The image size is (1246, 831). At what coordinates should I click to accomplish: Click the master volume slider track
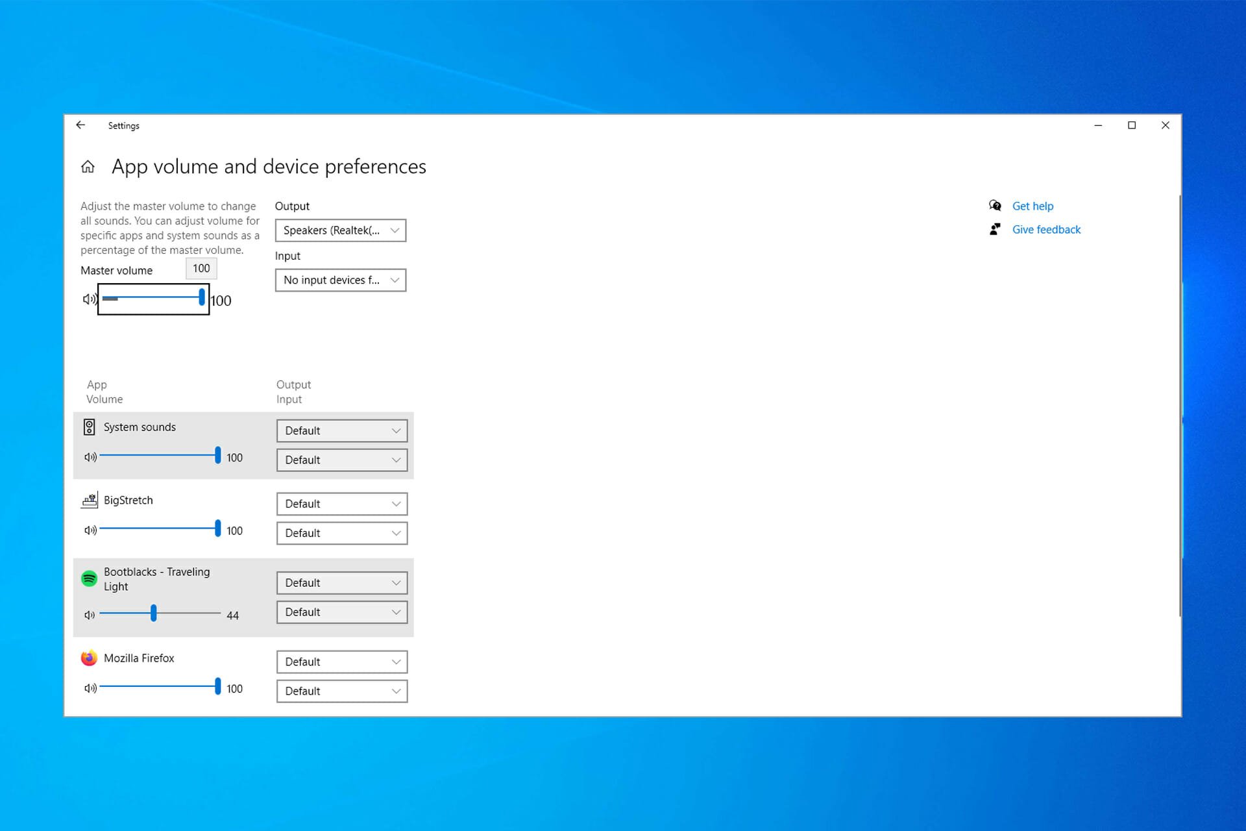(153, 298)
